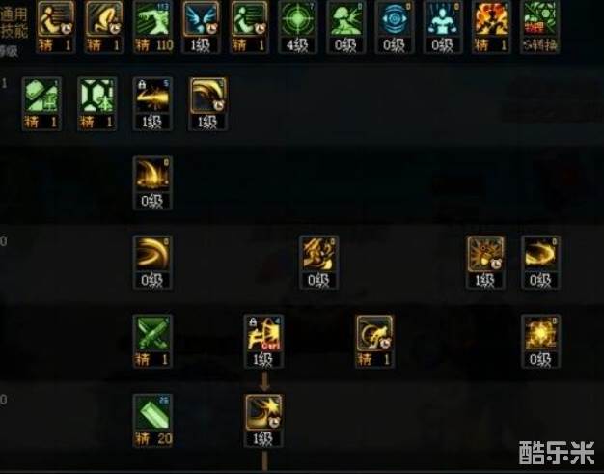Choose the blue standing body skill icon
The width and height of the screenshot is (604, 474).
pos(443,19)
